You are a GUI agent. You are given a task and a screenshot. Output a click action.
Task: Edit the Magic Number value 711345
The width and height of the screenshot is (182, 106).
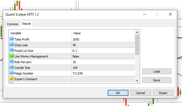coord(103,73)
